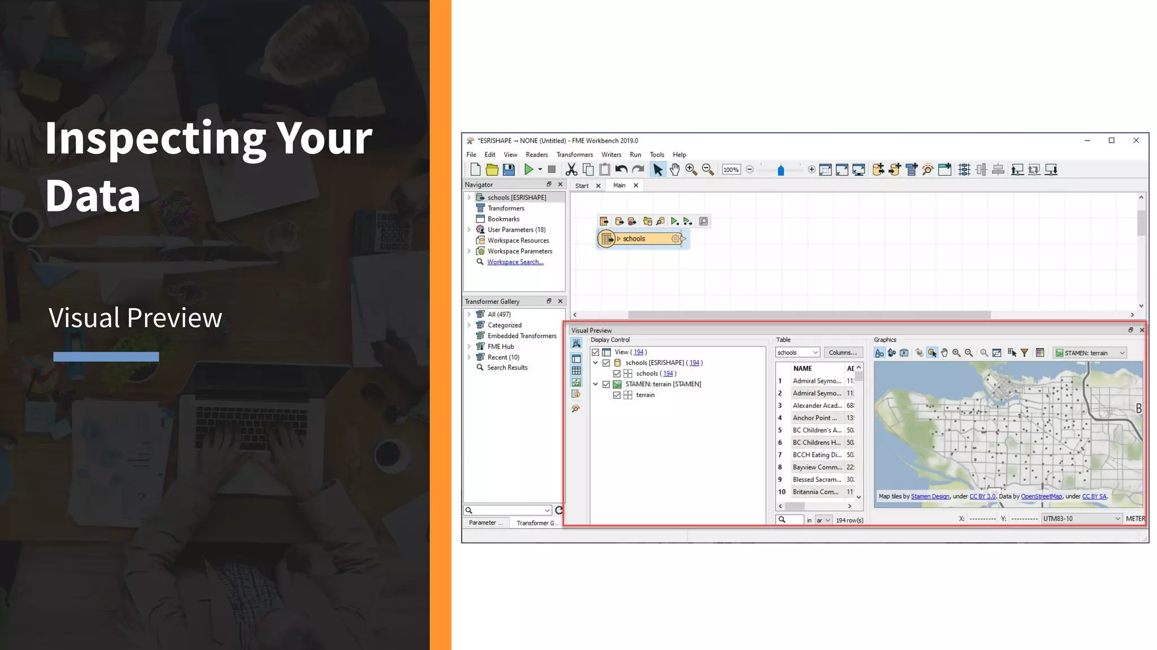Open a workspace with the folder icon

(x=492, y=170)
